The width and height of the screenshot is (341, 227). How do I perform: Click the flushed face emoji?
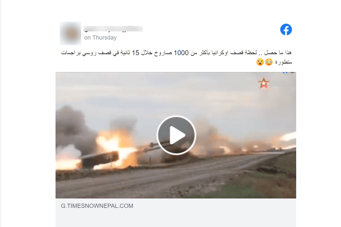[x=269, y=62]
